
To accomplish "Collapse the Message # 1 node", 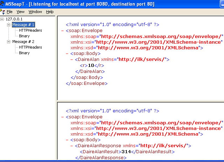I will [x=9, y=25].
